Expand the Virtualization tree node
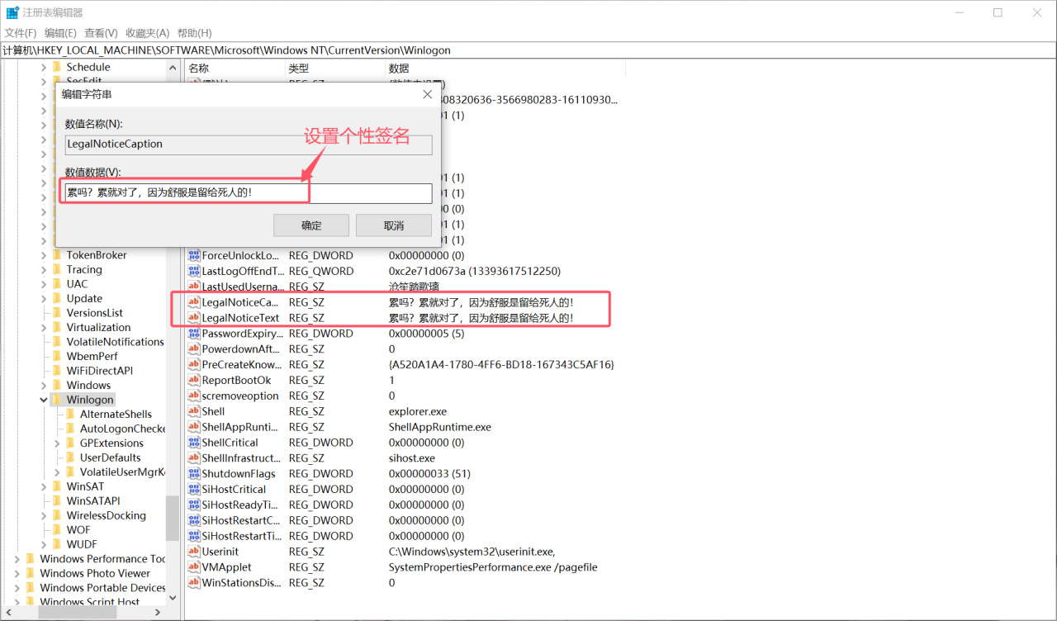Image resolution: width=1057 pixels, height=621 pixels. (44, 327)
